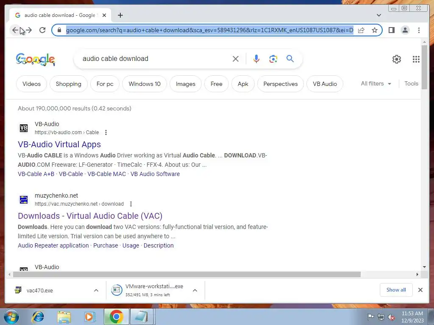Bookmark this tab with the star icon
The width and height of the screenshot is (434, 325).
[x=375, y=30]
